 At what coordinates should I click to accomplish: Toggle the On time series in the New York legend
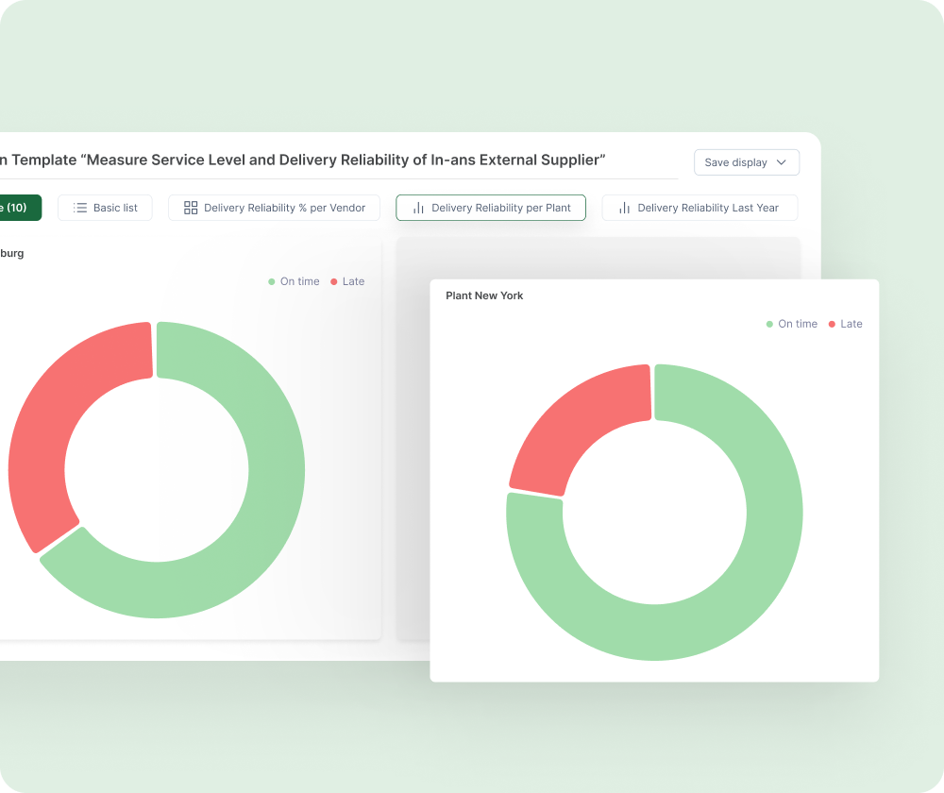(x=791, y=324)
